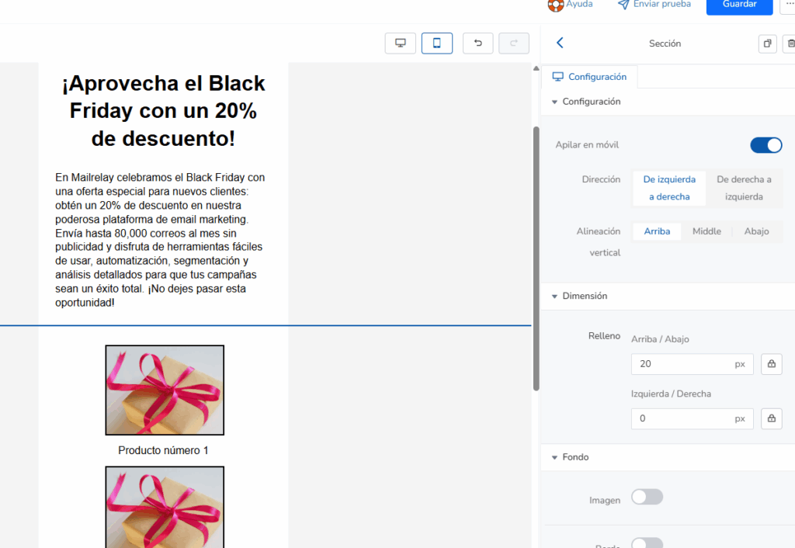Collapse the Dimensión section

554,296
